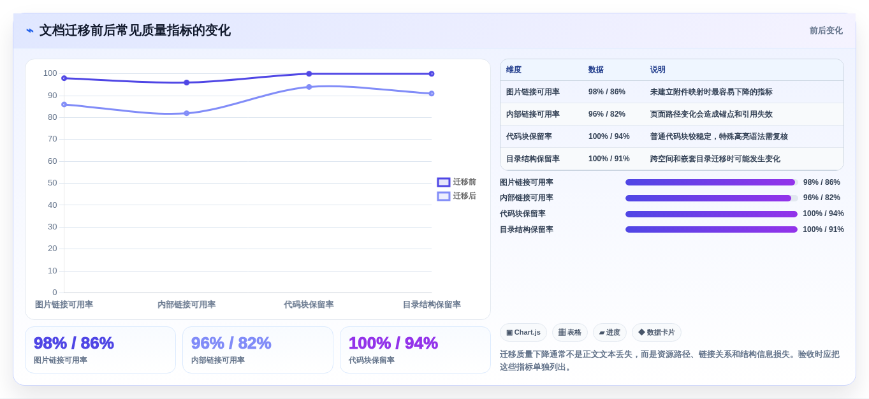Open the 96% / 82% data card
Image resolution: width=869 pixels, height=399 pixels.
[258, 350]
